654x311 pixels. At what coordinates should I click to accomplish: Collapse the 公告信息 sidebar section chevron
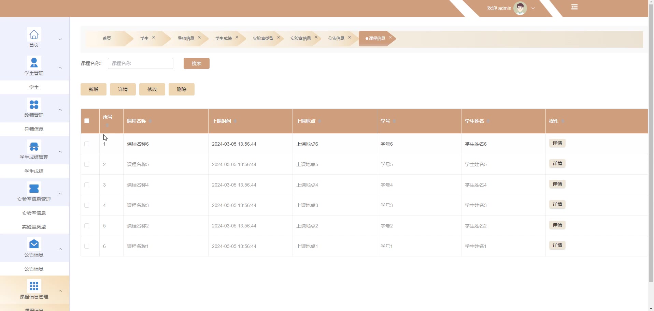(x=60, y=249)
